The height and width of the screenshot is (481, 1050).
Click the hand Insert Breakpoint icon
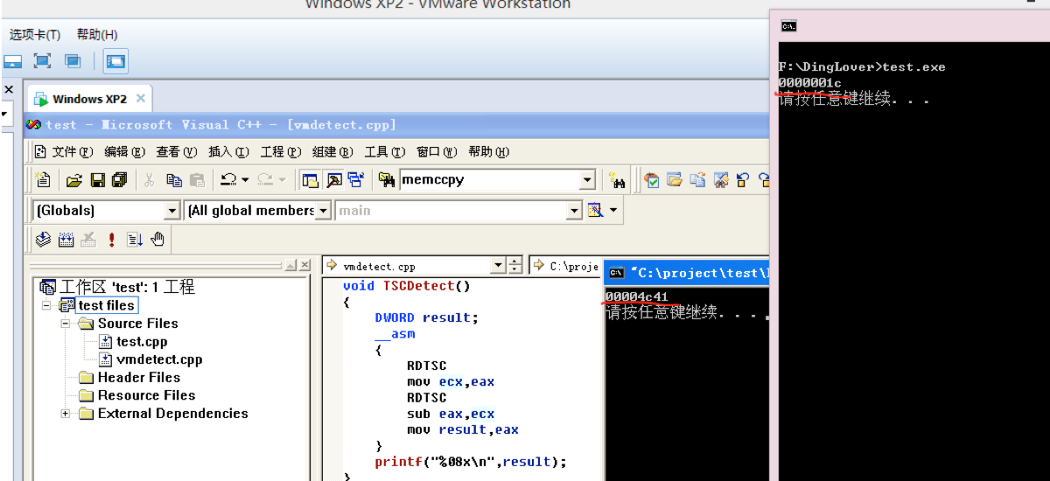(x=157, y=239)
